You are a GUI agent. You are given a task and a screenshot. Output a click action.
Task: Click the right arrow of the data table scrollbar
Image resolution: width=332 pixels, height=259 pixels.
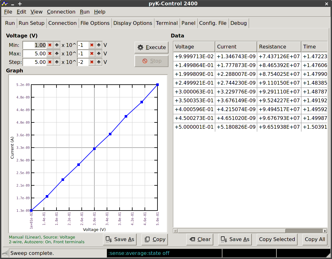(325, 231)
